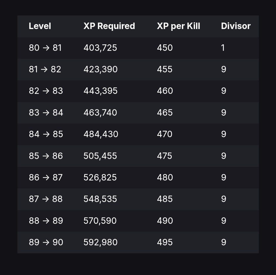Screen dimensions: 276x275
Task: Select the XP Required value 484,430
Action: coord(101,134)
